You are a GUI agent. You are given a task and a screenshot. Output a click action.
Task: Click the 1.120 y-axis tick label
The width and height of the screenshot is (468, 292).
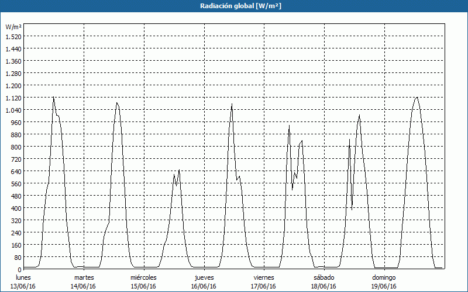[x=13, y=98]
